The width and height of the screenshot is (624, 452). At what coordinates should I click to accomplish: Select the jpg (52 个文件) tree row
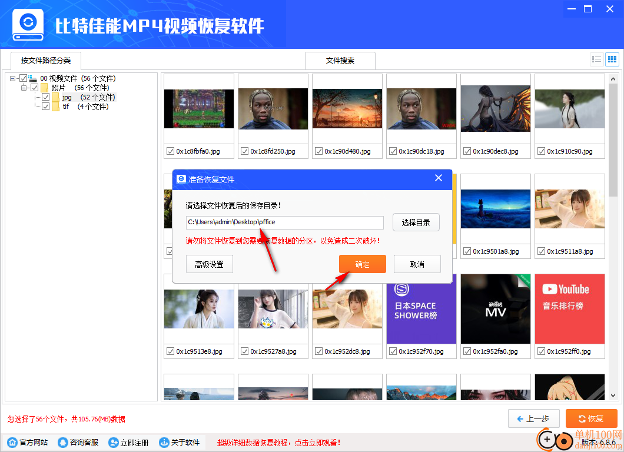88,97
